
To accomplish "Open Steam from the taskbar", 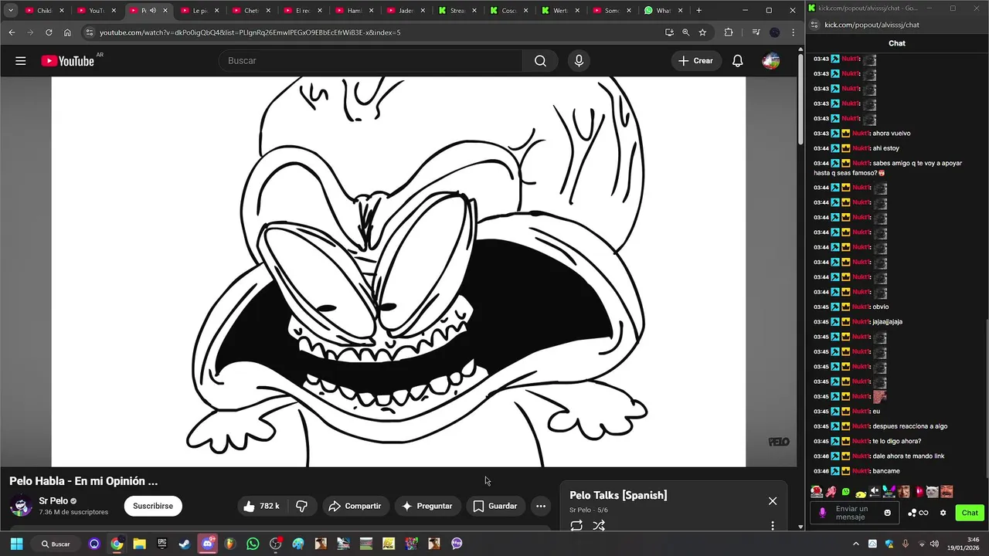I will tap(185, 544).
